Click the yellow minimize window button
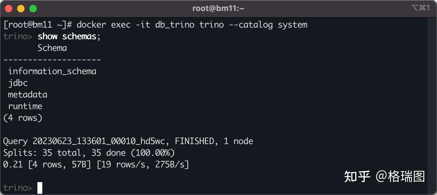This screenshot has height=195, width=437. 21,9
